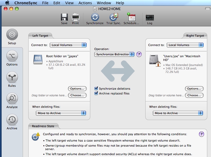
Task: Disable Archive replaced files checkbox
Action: point(96,93)
